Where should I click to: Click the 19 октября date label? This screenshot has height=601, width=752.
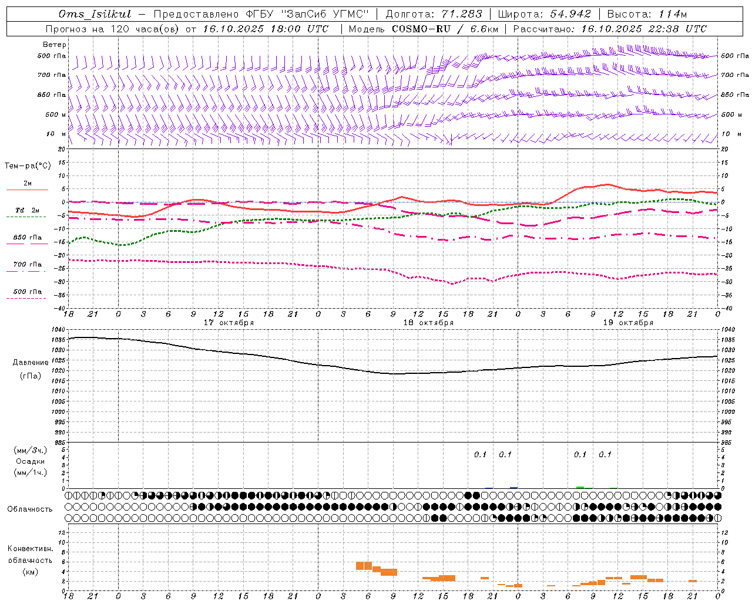click(x=628, y=323)
